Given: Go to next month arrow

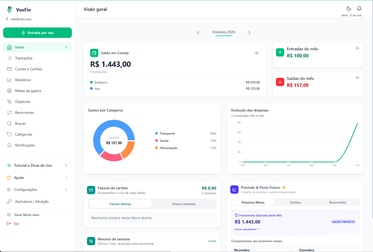Looking at the screenshot, I should tap(249, 33).
